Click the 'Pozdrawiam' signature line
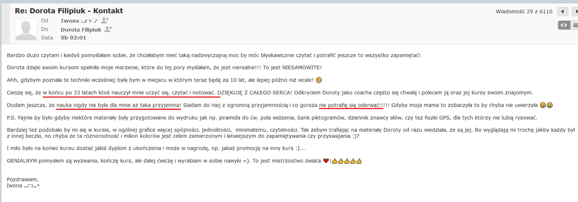578x202 pixels. click(23, 179)
